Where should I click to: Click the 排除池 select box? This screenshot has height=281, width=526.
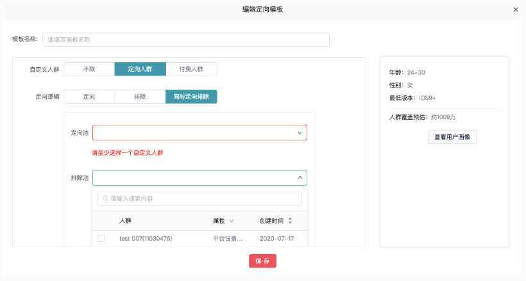[192, 178]
